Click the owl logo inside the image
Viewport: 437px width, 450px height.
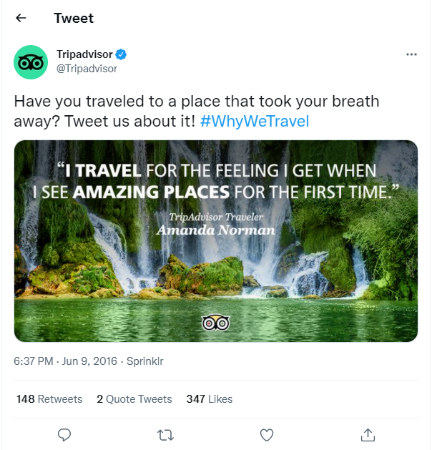(x=216, y=323)
